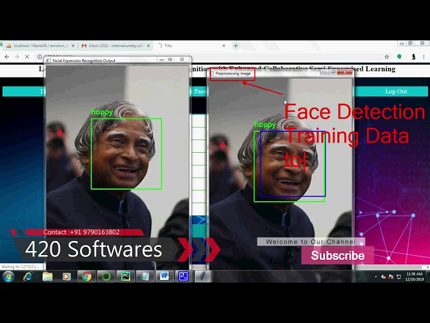Launch Internet Explorer from the taskbar
The image size is (430, 323).
28,277
